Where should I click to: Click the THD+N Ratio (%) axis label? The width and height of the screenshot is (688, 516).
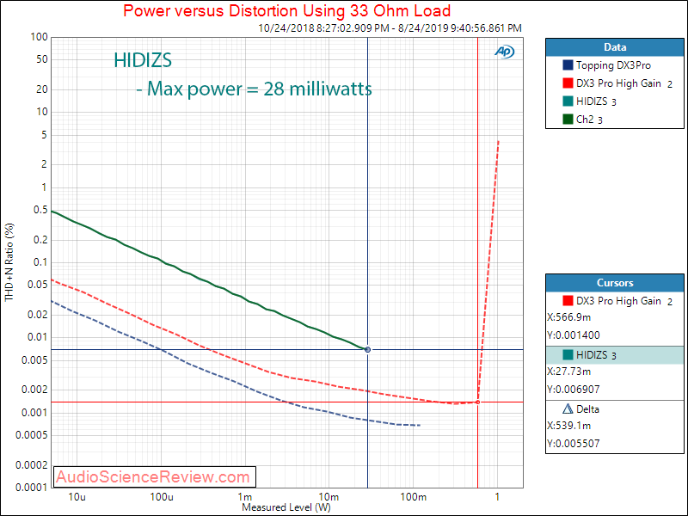[x=9, y=262]
